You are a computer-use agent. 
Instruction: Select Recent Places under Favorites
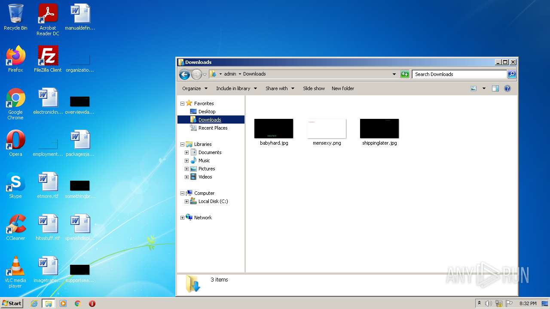pyautogui.click(x=213, y=128)
